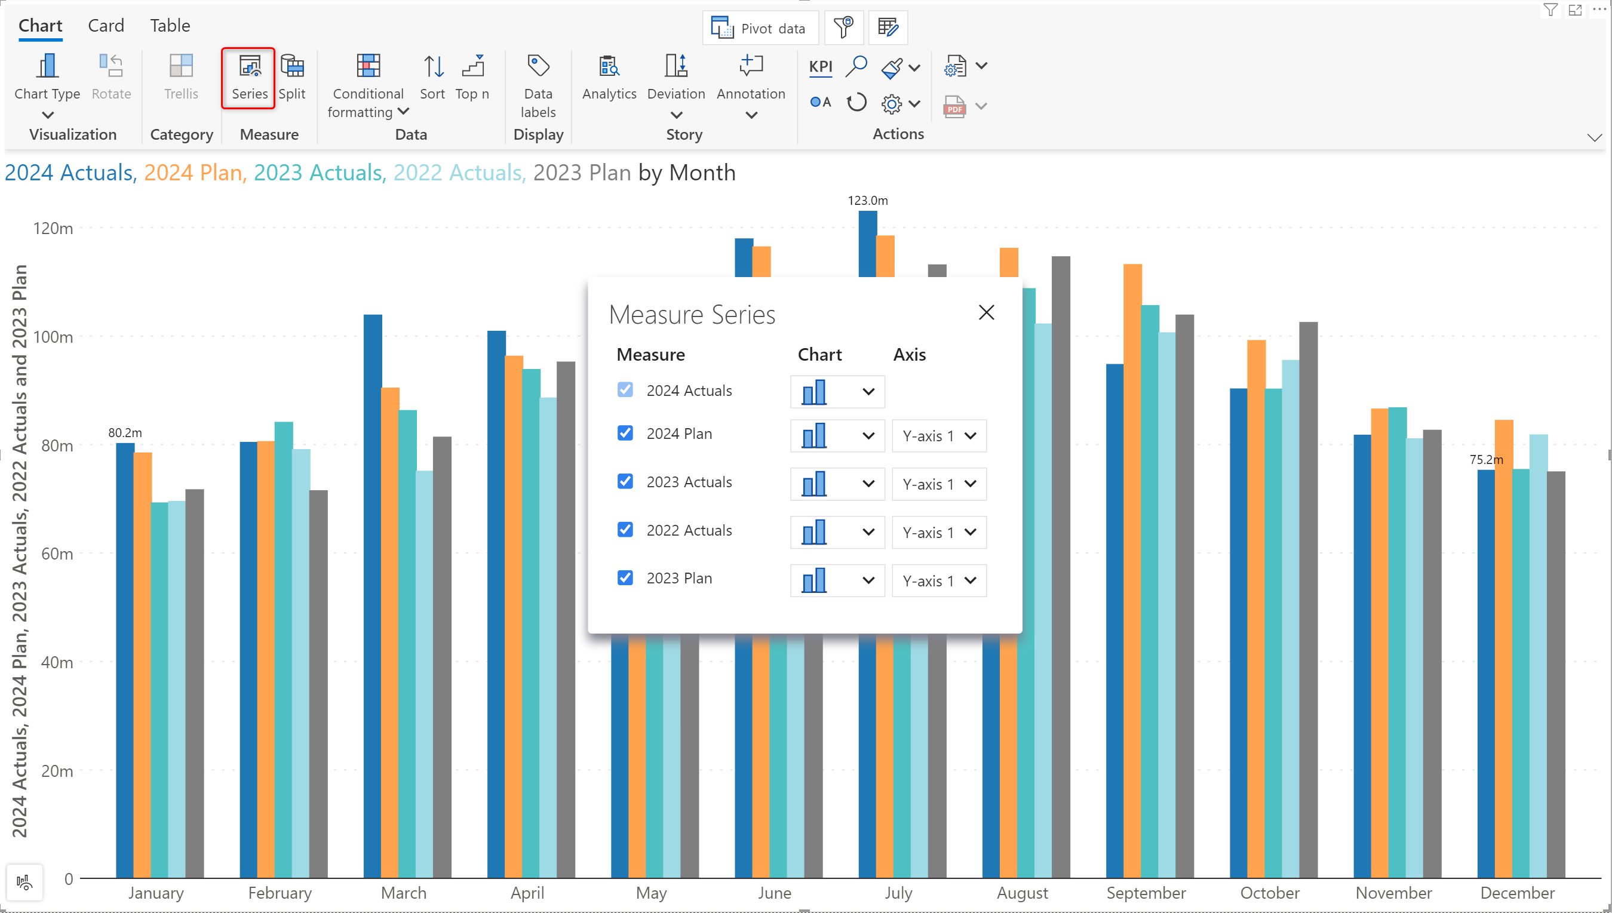Uncheck the 2023 Actuals measure
Screen dimensions: 1612x913
625,482
